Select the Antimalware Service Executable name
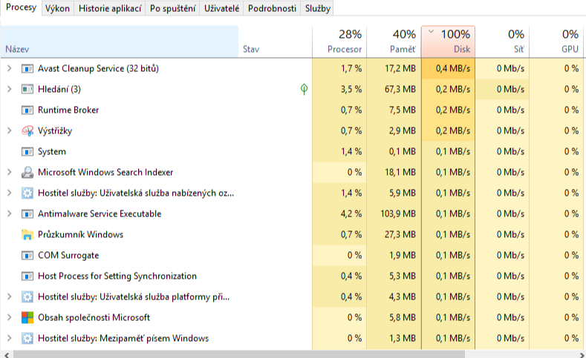The image size is (586, 358). point(100,213)
